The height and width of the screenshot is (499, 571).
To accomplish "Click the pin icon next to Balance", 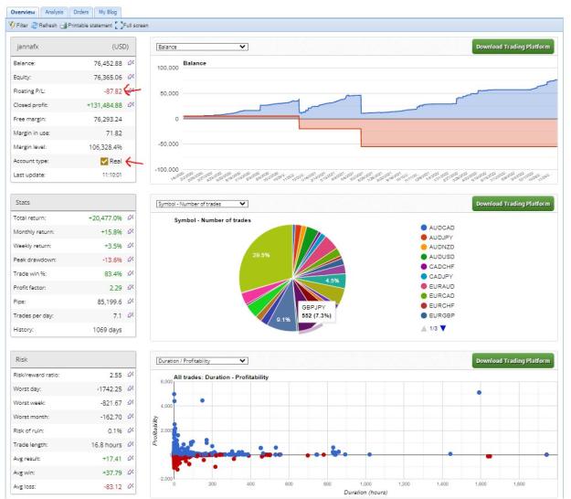I will point(131,63).
